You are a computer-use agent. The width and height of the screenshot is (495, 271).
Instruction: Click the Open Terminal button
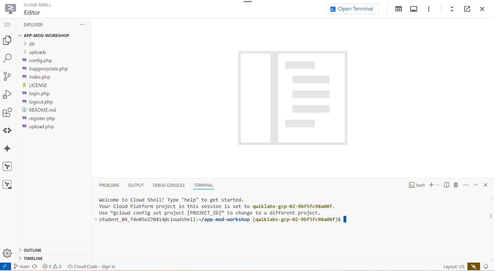(x=352, y=9)
